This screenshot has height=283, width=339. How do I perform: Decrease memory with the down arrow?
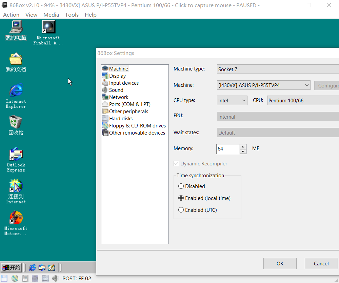tap(243, 151)
